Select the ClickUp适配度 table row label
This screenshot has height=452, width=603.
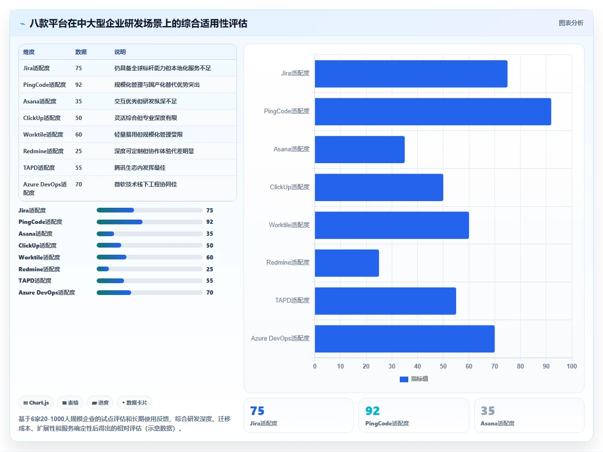(42, 118)
